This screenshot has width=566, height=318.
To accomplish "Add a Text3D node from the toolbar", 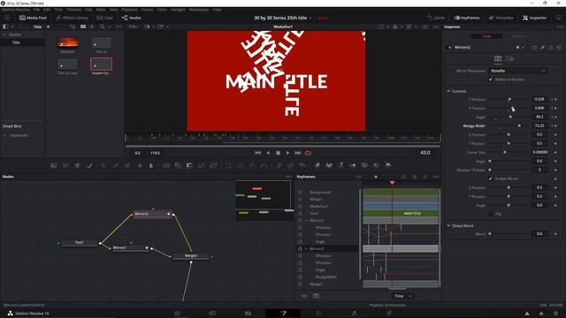I will click(341, 165).
